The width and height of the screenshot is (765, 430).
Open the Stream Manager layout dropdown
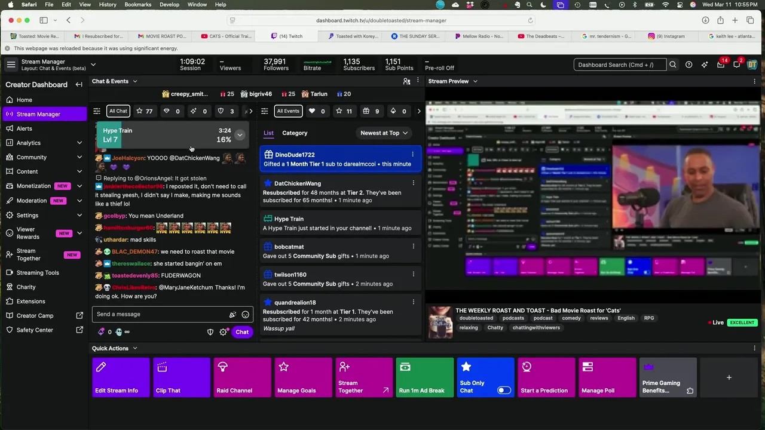pos(93,64)
